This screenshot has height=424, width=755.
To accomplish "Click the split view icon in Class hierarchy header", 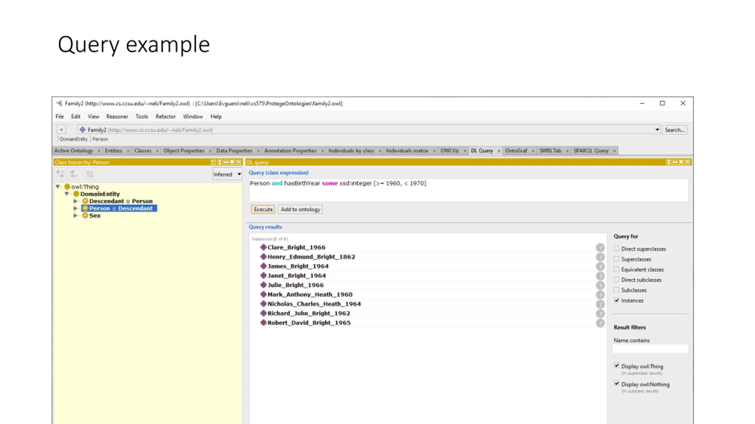I will coord(220,162).
